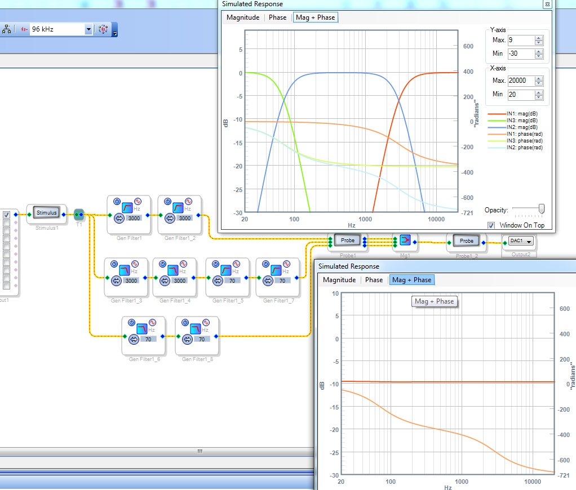Viewport: 576px width, 490px height.
Task: Click the hierarchy tree icon in toolbar
Action: (7, 29)
